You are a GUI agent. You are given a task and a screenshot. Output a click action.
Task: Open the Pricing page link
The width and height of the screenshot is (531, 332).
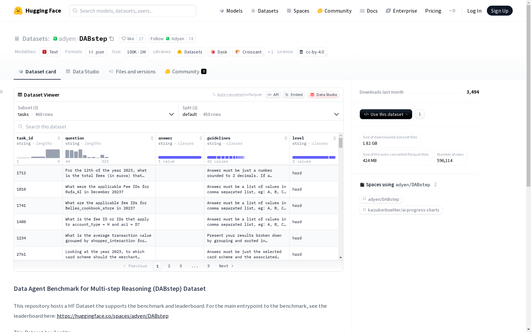(433, 11)
